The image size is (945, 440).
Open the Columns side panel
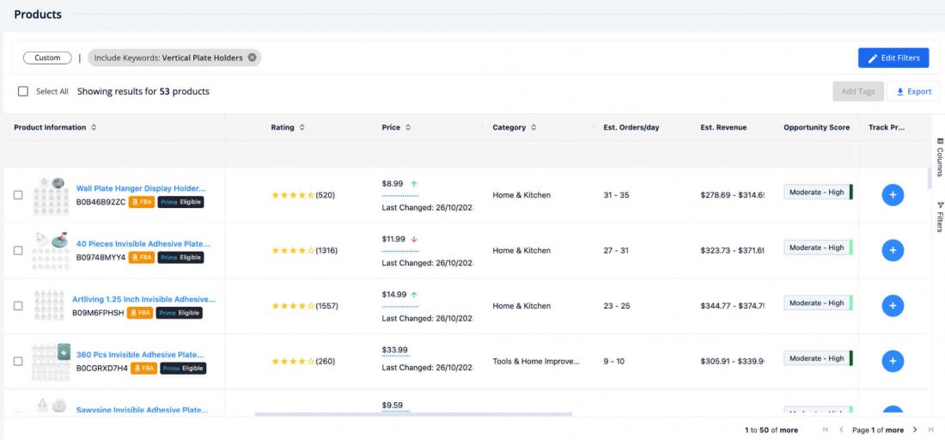[x=939, y=156]
